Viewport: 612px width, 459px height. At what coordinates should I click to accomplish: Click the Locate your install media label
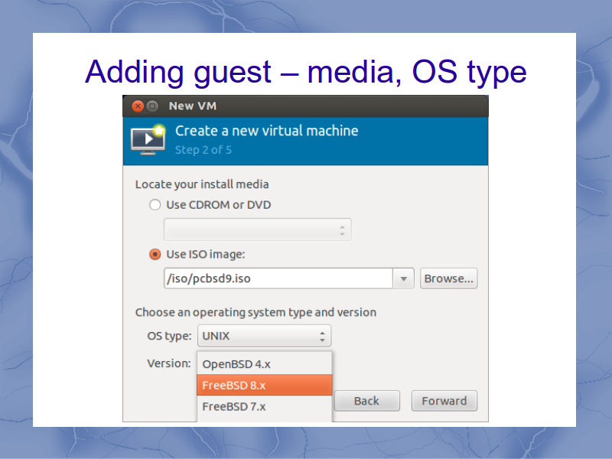point(202,184)
